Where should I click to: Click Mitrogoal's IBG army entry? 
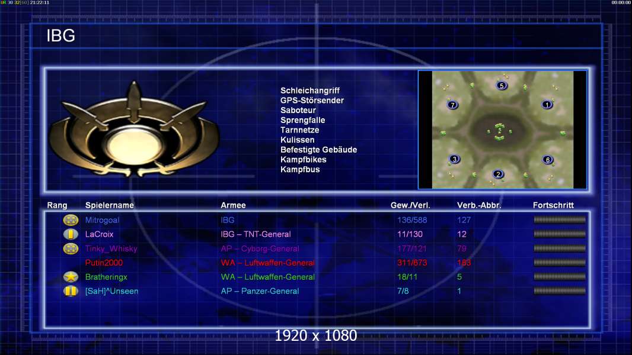(x=227, y=220)
